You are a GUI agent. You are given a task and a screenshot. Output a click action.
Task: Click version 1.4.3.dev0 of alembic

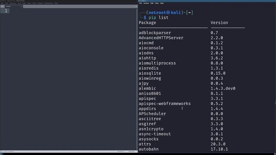pos(223,88)
